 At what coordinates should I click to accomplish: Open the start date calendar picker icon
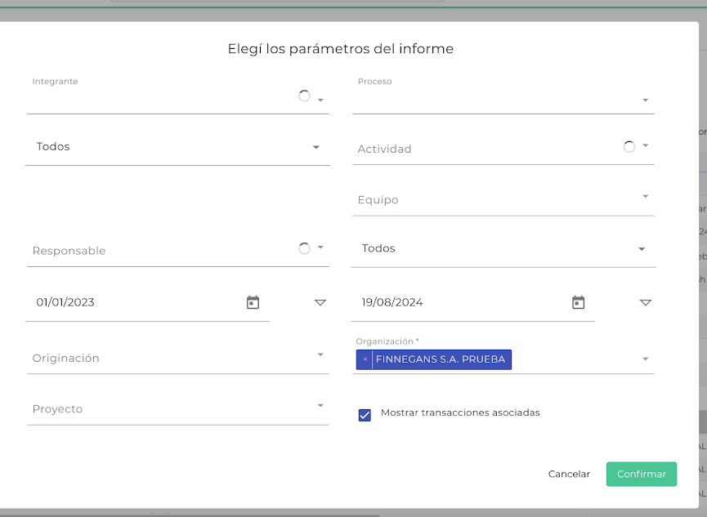click(x=253, y=302)
